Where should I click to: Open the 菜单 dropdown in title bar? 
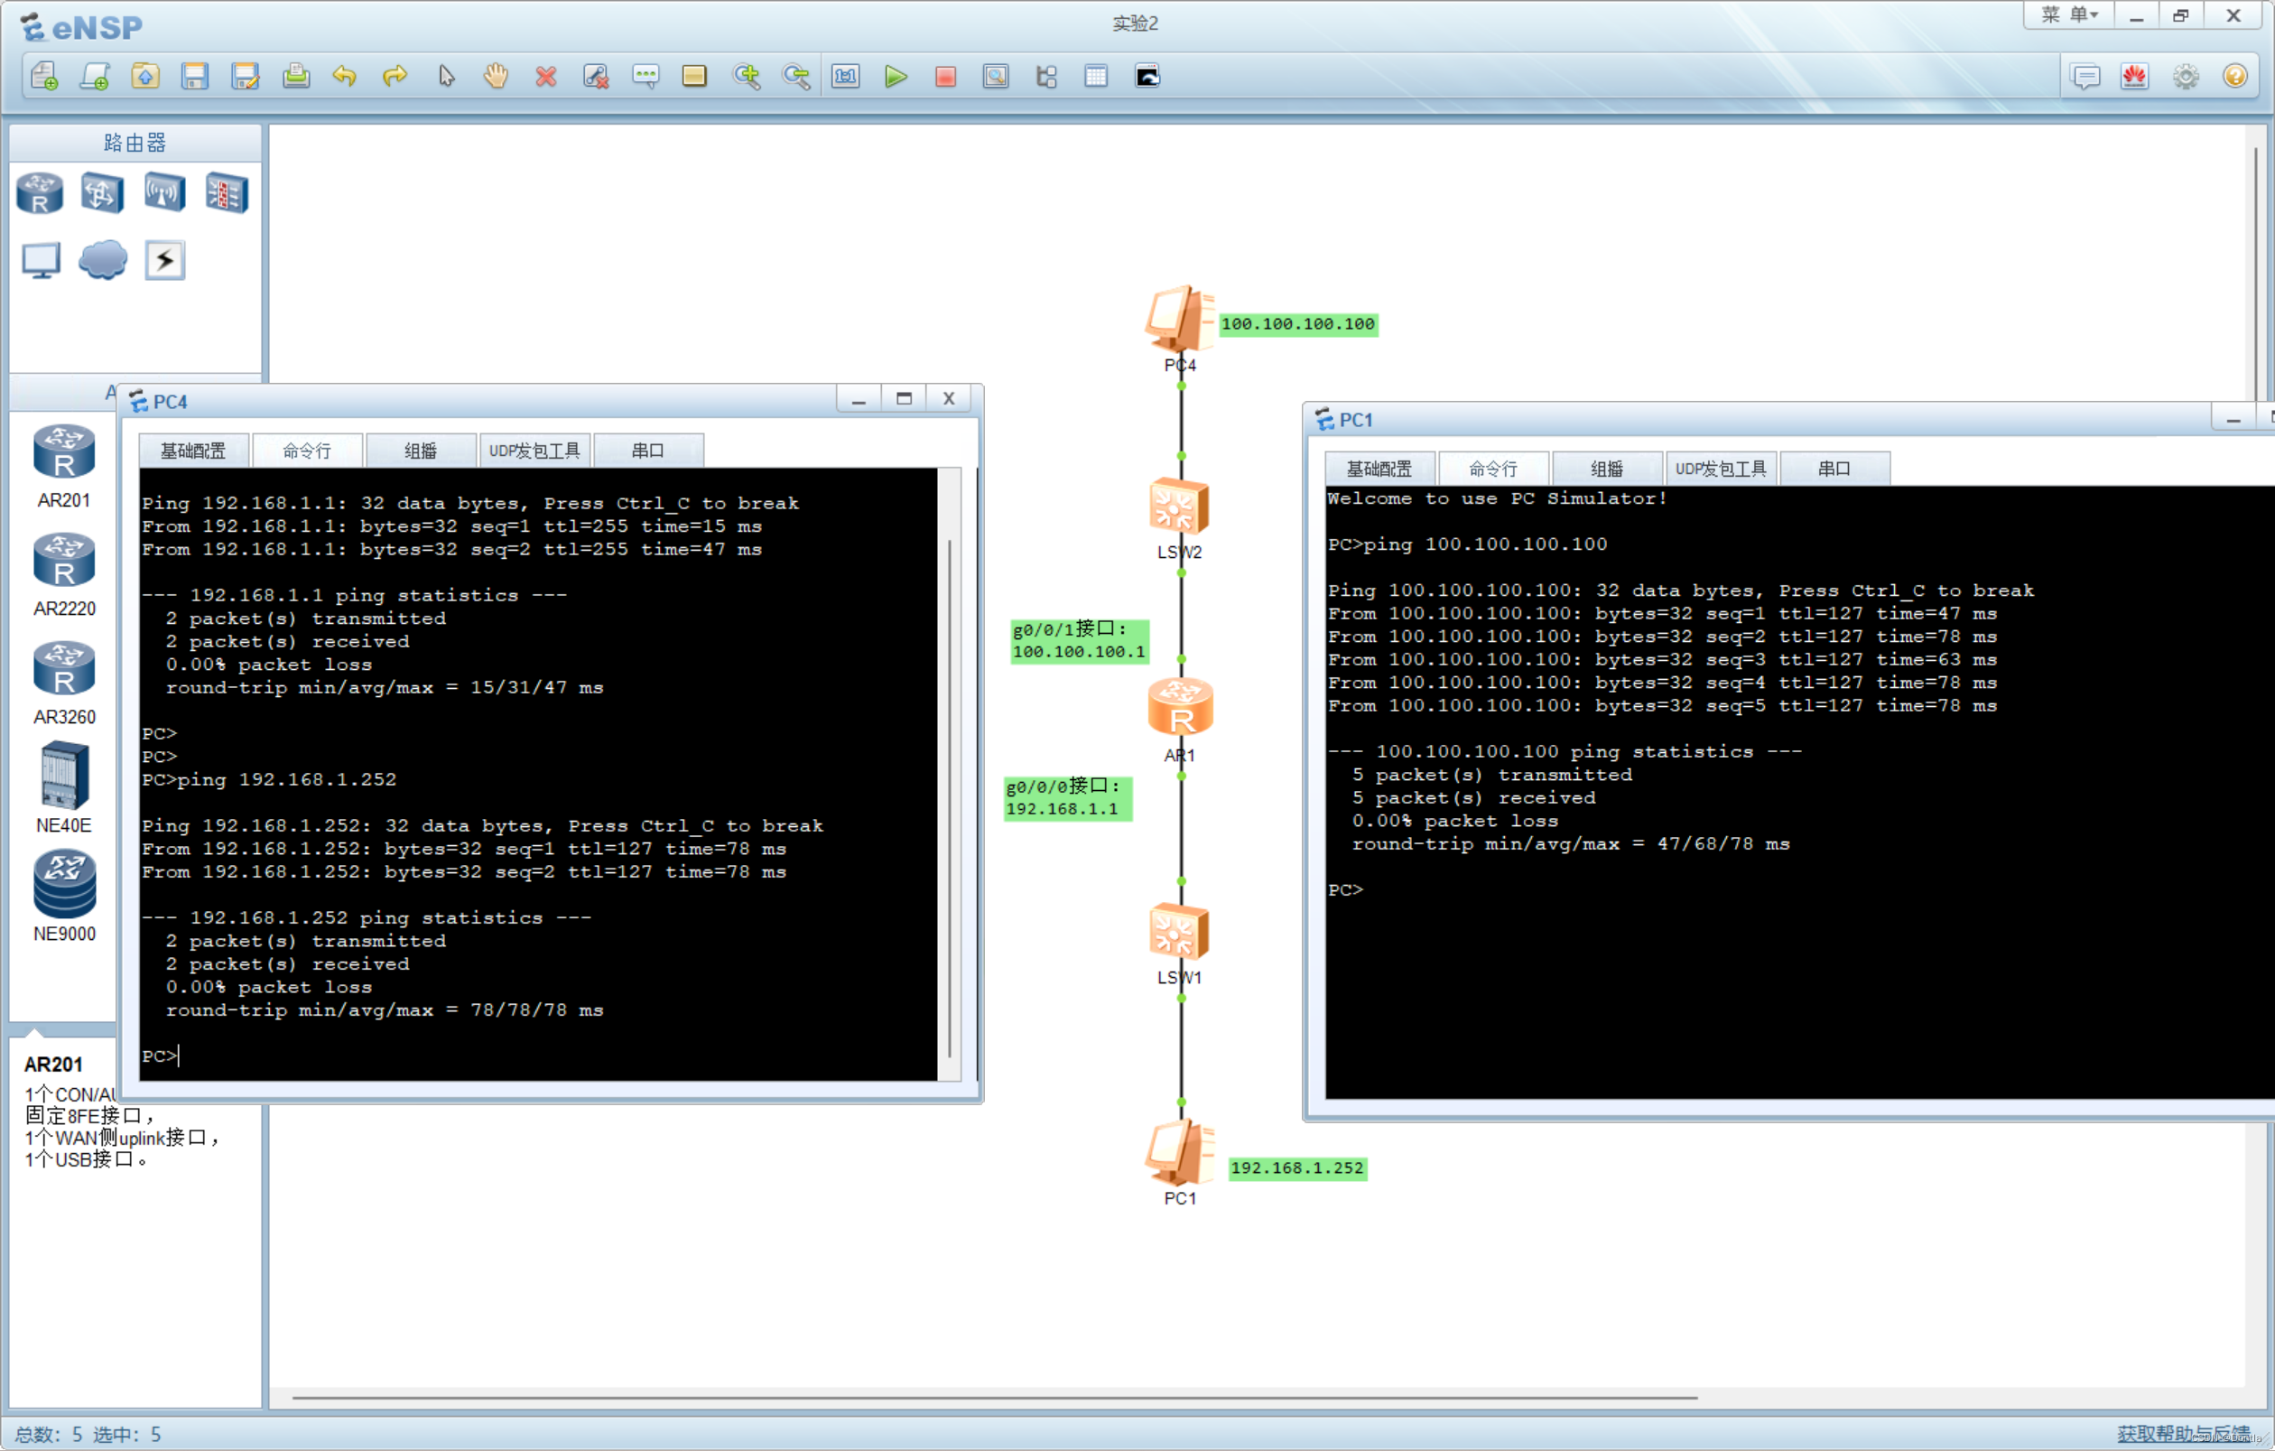[2069, 15]
